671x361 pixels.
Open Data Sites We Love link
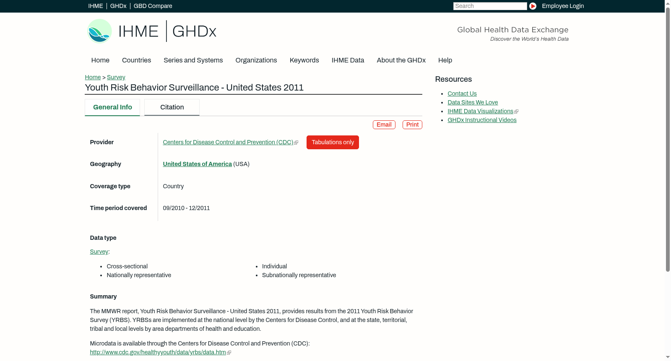473,102
